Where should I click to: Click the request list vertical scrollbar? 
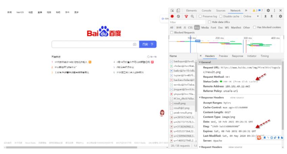(x=196, y=86)
